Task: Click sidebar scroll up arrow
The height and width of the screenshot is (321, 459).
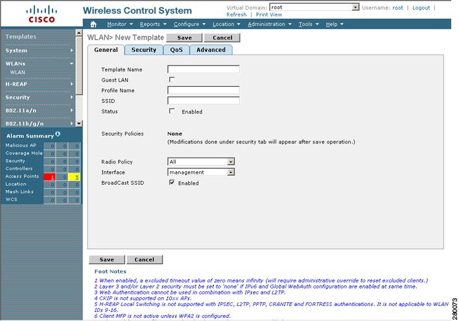Action: tap(78, 33)
